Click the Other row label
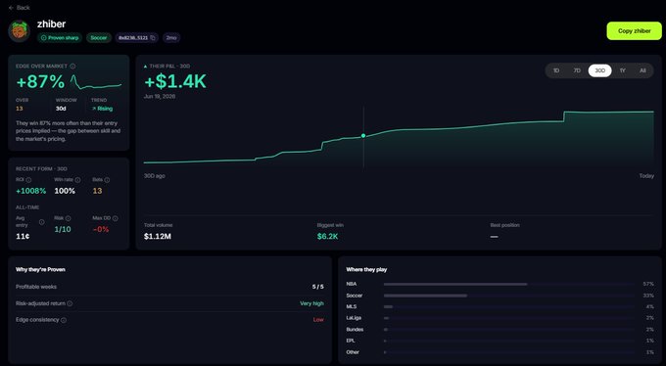Image resolution: width=666 pixels, height=366 pixels. [x=353, y=352]
